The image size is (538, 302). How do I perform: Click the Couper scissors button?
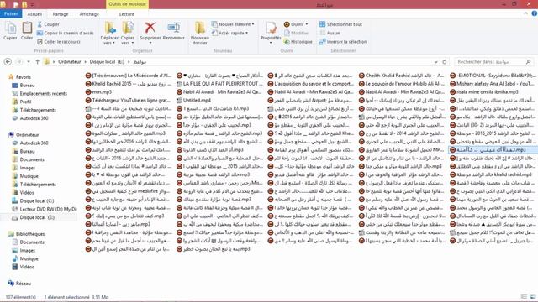(48, 24)
